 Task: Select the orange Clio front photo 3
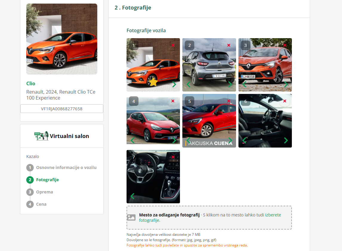[x=265, y=65]
